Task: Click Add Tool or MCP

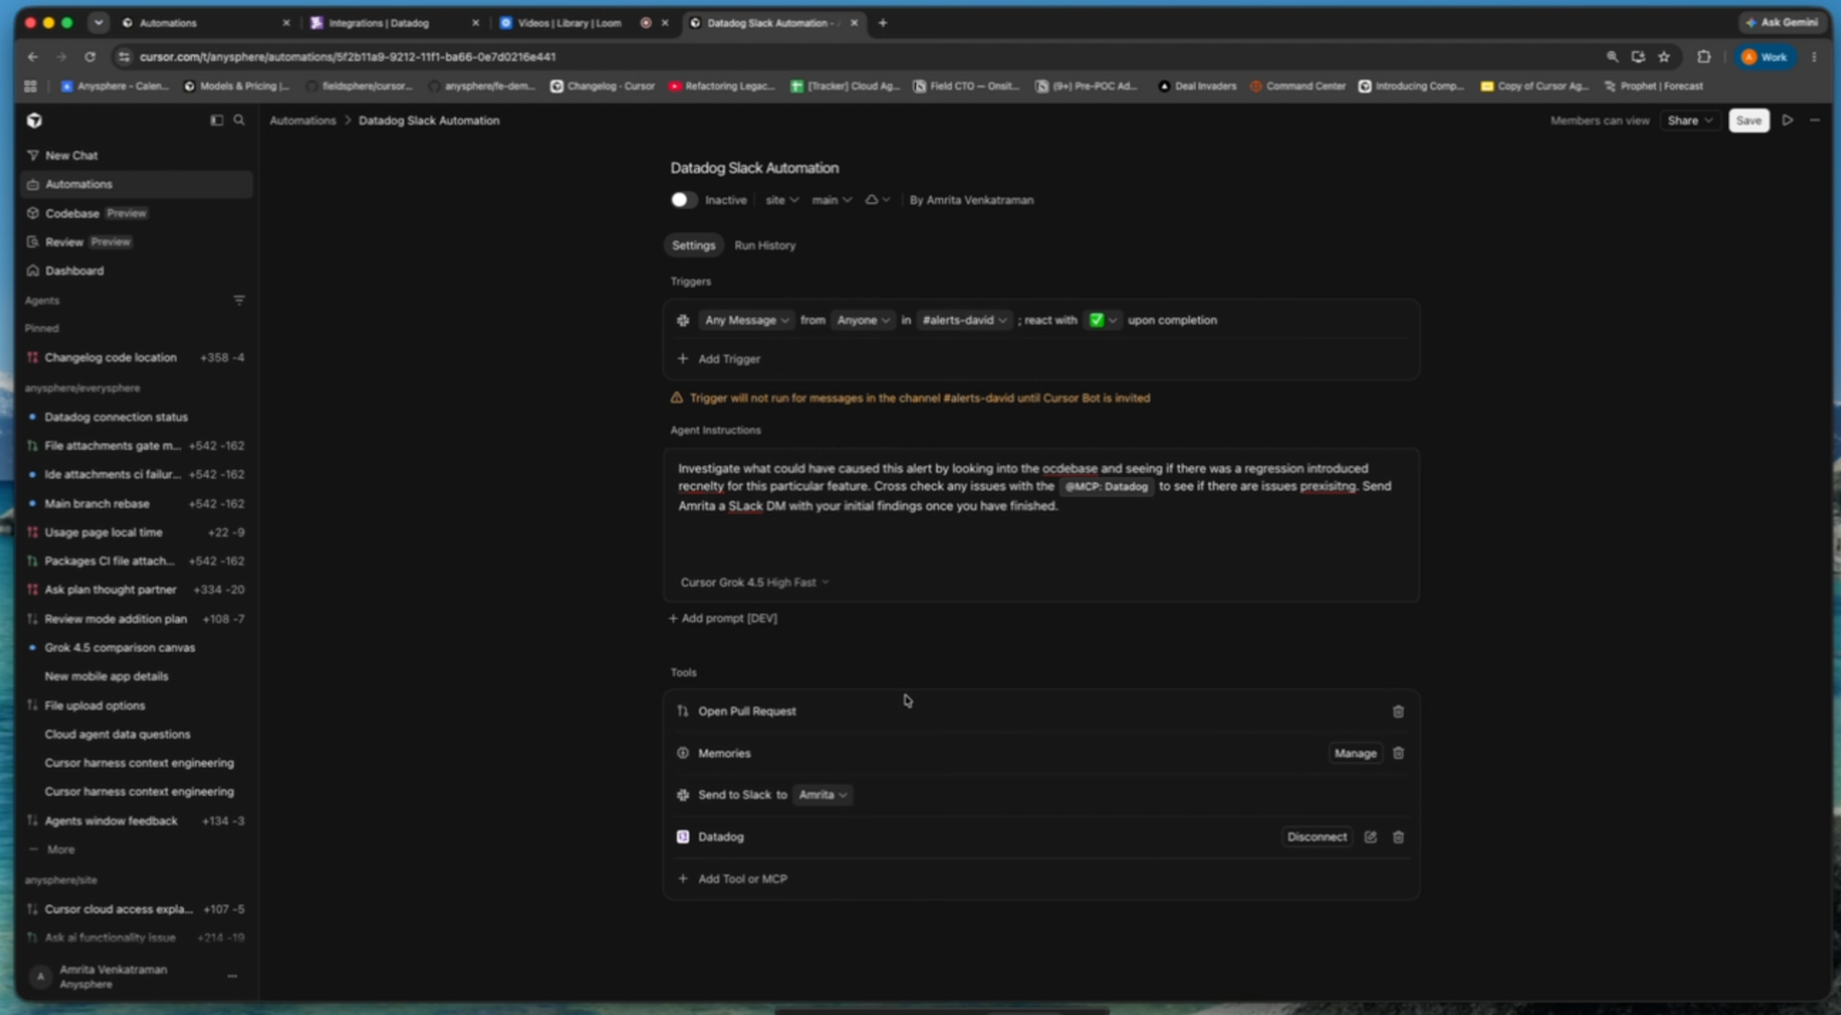Action: pos(733,878)
